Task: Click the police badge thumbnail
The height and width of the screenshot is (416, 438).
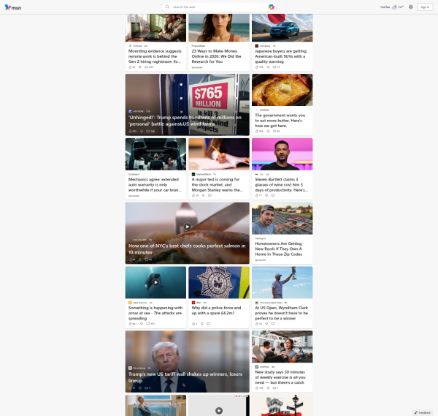Action: pyautogui.click(x=219, y=282)
